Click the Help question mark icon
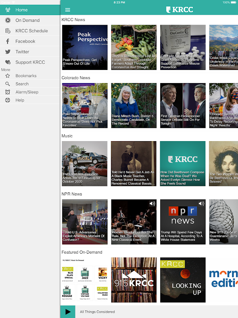Screen dimensions: 238x318 click(x=8, y=100)
